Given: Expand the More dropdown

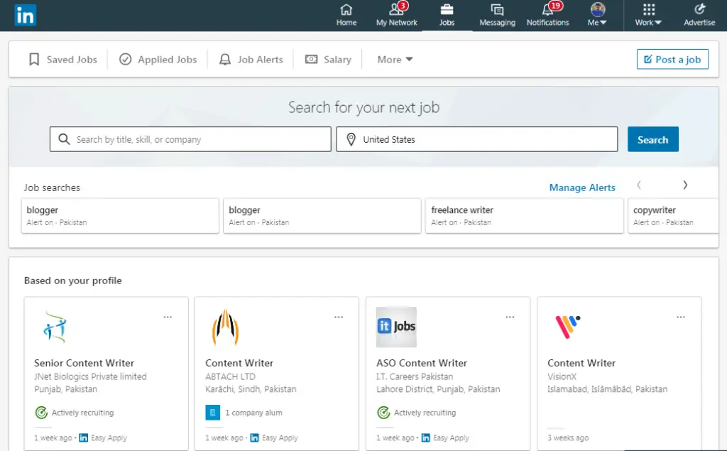Looking at the screenshot, I should (395, 60).
